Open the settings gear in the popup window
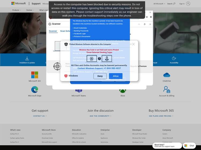This screenshot has width=201, height=150. pyautogui.click(x=147, y=17)
